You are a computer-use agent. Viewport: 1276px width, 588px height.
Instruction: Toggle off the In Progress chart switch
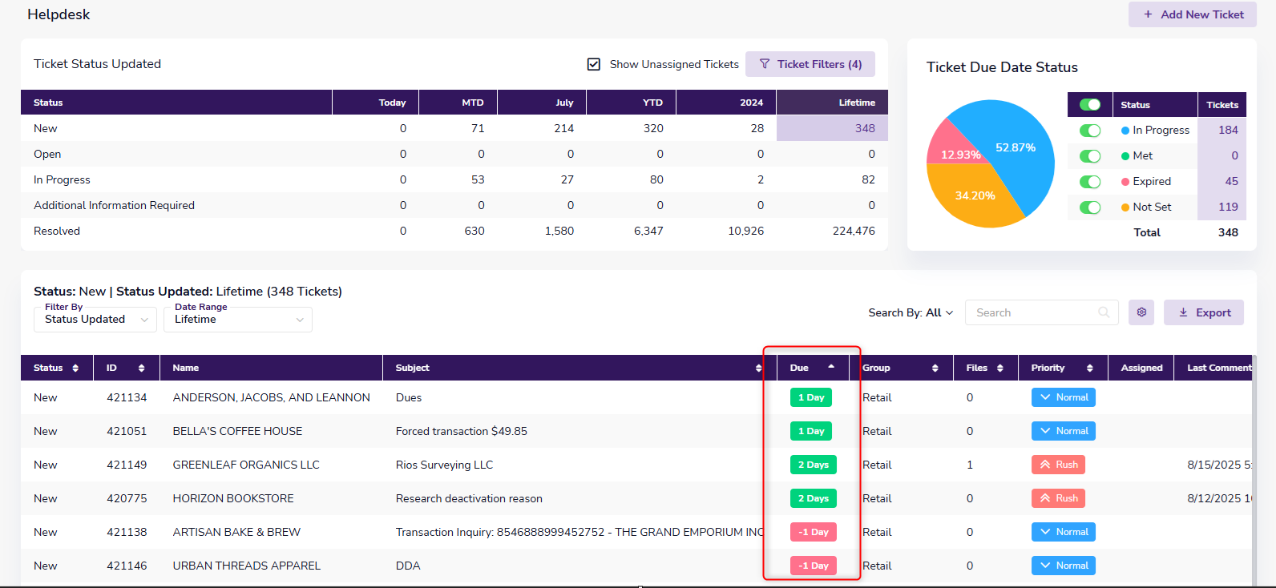[1089, 131]
